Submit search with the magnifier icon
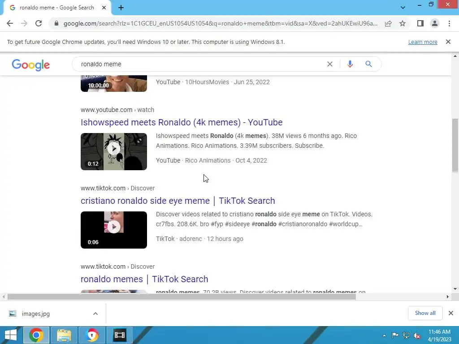The width and height of the screenshot is (459, 344). (x=368, y=64)
